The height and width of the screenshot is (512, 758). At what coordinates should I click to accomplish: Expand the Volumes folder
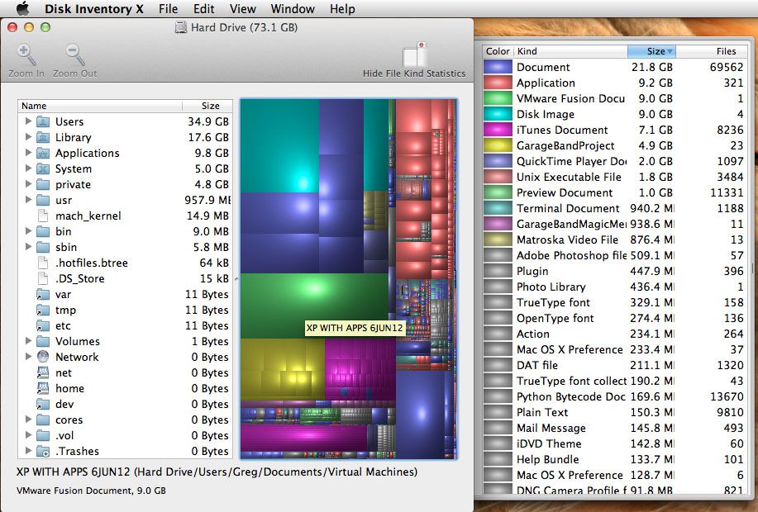tap(28, 341)
